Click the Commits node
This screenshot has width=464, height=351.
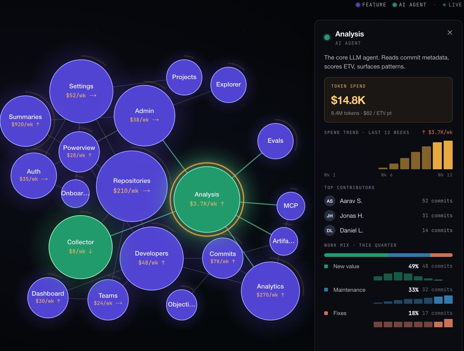pos(223,258)
